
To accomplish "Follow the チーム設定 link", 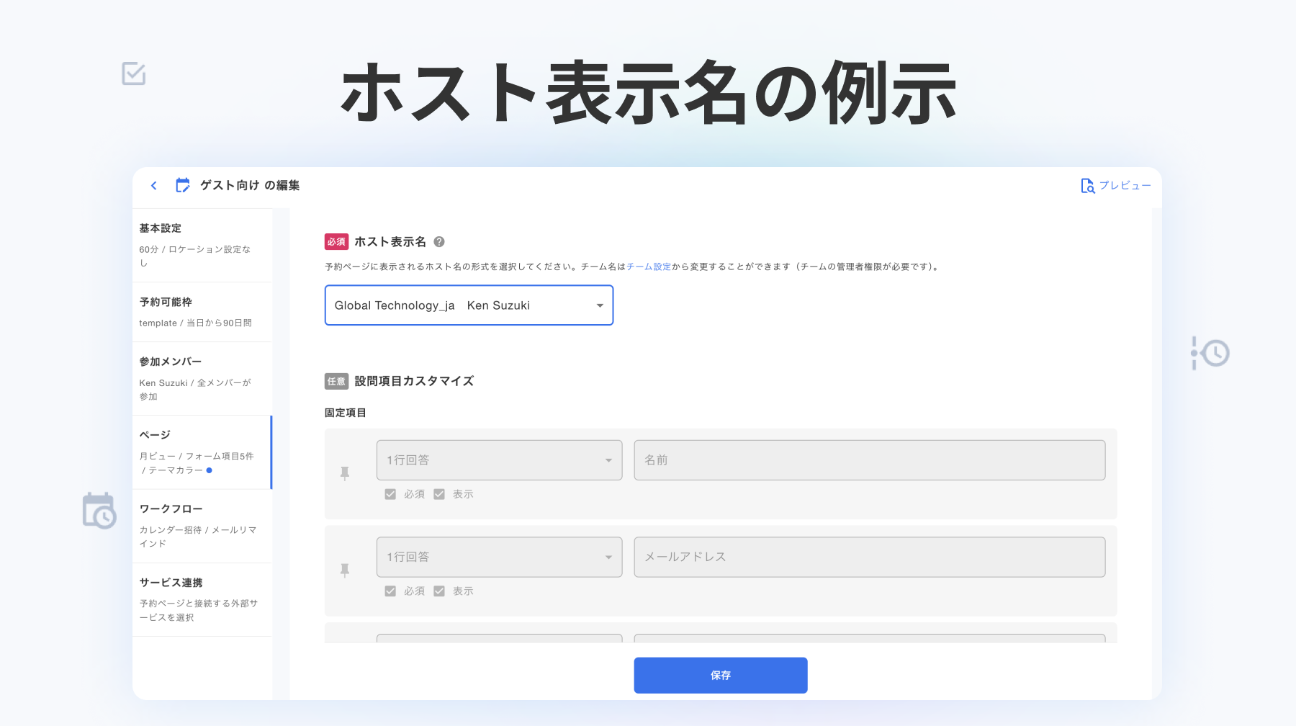I will pos(649,266).
